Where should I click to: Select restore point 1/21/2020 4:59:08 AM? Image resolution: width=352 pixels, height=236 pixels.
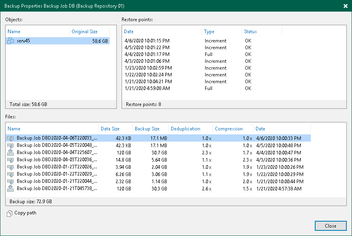pyautogui.click(x=148, y=88)
